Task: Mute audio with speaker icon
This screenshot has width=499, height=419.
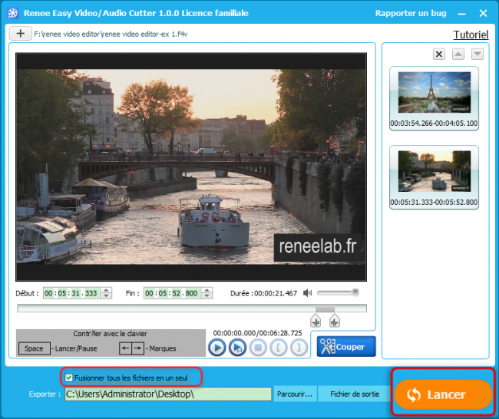Action: point(307,292)
